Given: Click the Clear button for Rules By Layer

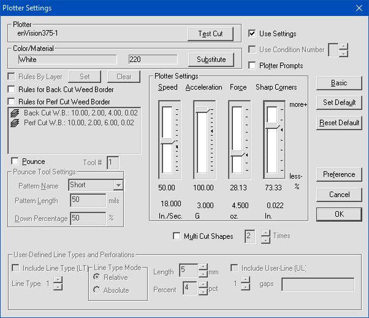Looking at the screenshot, I should click(124, 77).
